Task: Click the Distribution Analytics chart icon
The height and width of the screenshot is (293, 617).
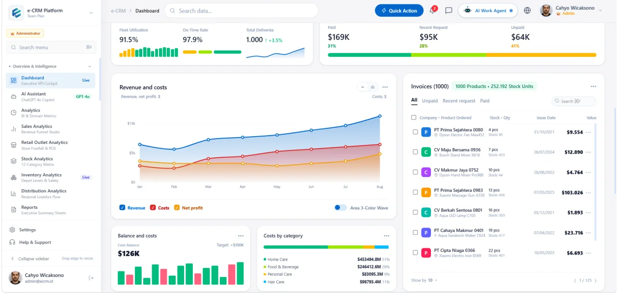Action: point(13,193)
